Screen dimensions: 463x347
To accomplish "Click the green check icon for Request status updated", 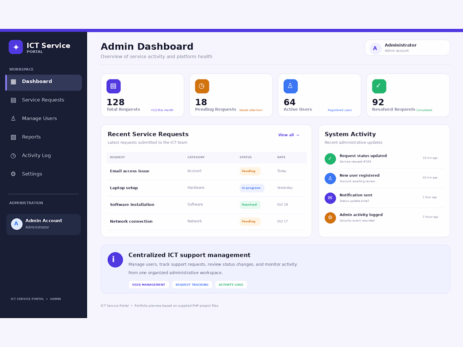I will click(330, 159).
